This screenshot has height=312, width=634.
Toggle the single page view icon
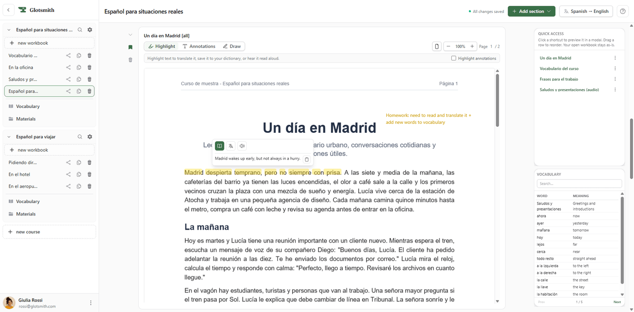coord(436,47)
